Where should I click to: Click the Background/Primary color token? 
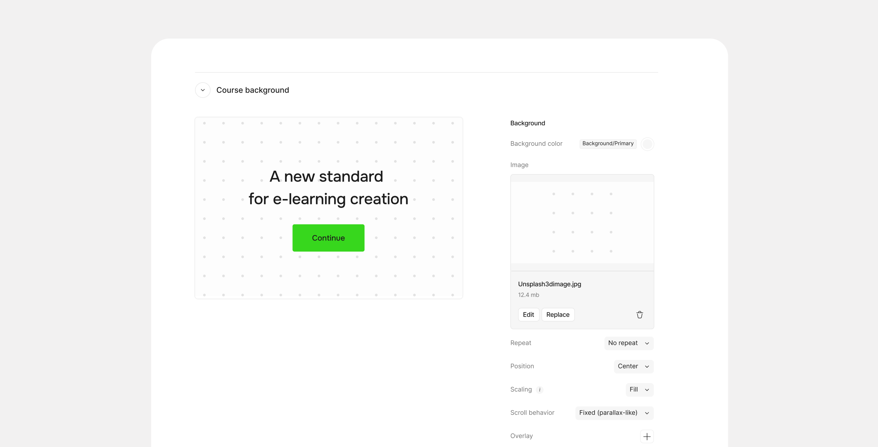[607, 144]
